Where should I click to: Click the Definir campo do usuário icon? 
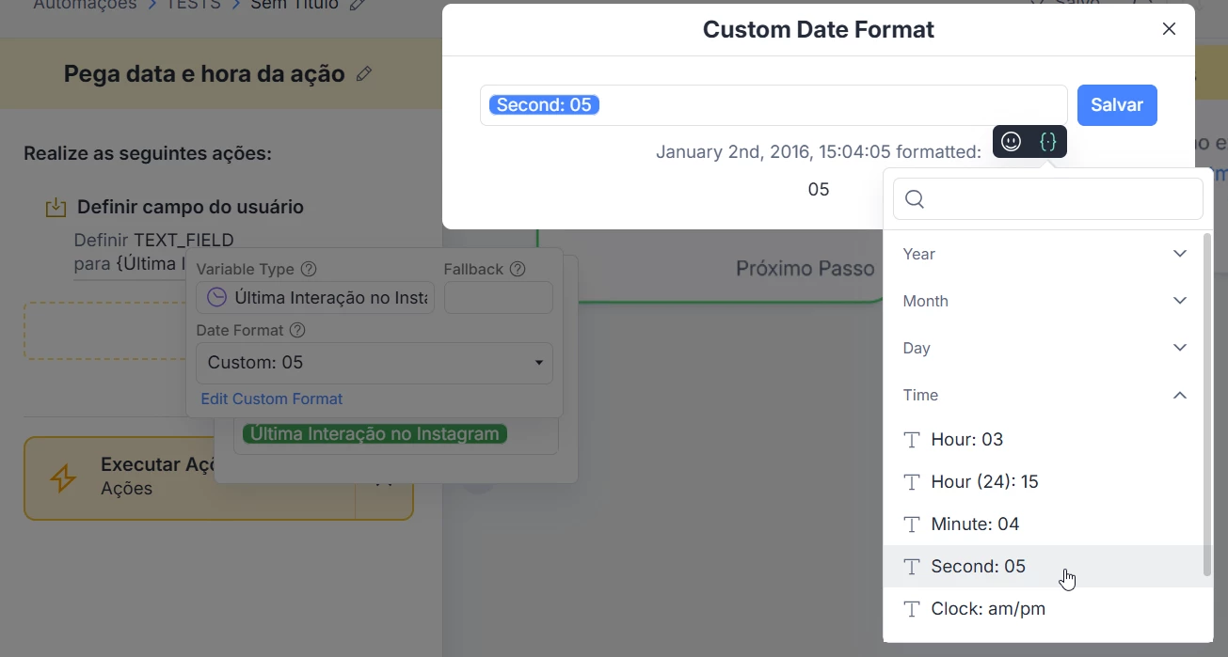(56, 208)
